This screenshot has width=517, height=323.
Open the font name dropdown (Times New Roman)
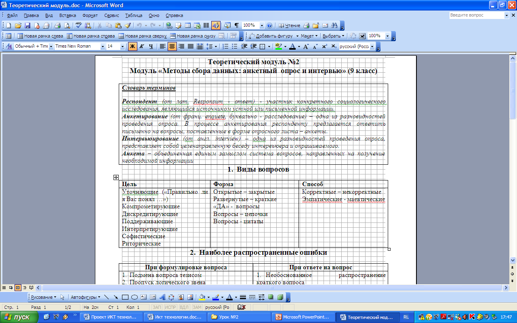point(103,46)
